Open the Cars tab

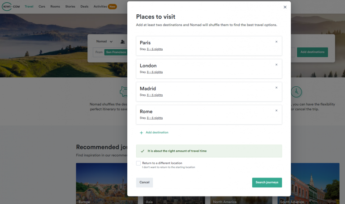[x=42, y=7]
